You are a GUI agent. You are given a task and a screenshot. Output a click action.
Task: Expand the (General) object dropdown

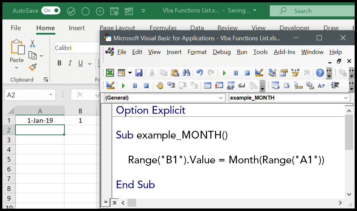click(x=221, y=98)
